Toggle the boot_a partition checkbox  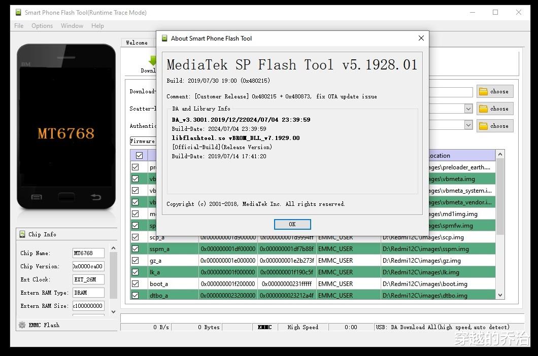[x=136, y=283]
